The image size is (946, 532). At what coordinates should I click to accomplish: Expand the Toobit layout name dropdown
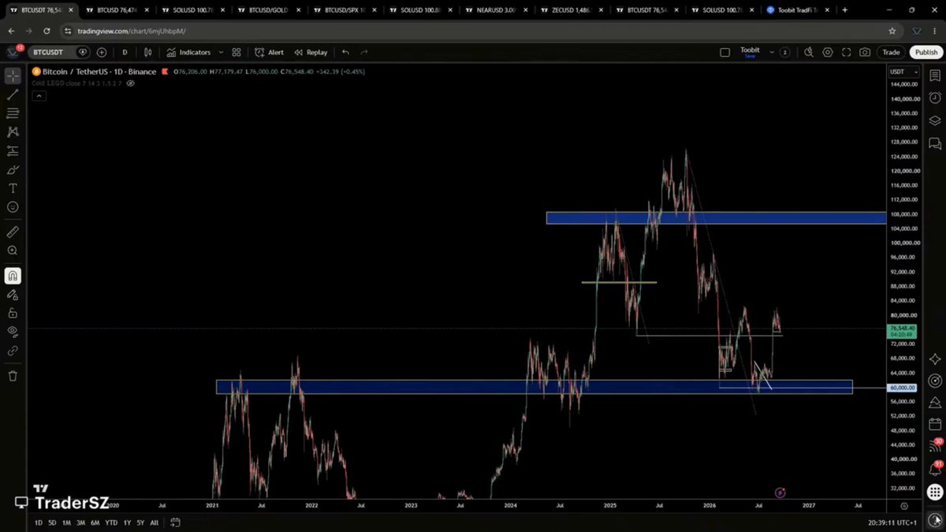750,52
